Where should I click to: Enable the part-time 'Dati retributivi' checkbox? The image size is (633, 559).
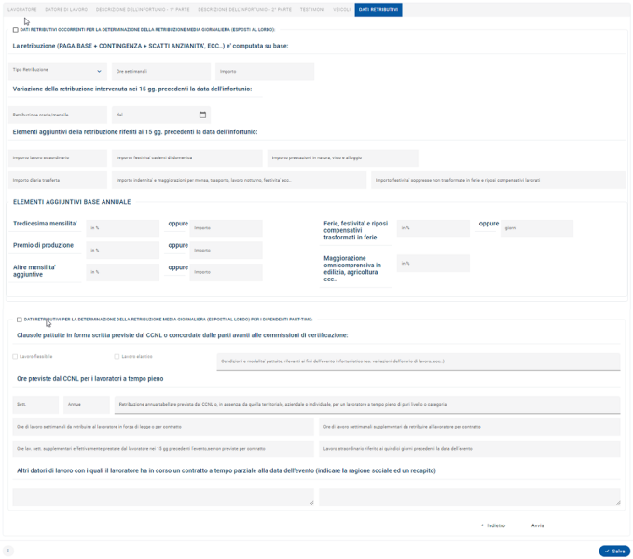coord(20,320)
